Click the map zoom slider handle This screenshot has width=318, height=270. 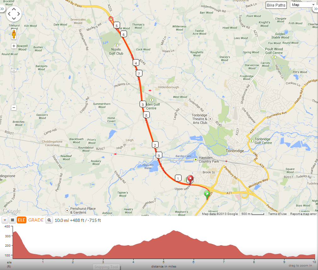14,70
